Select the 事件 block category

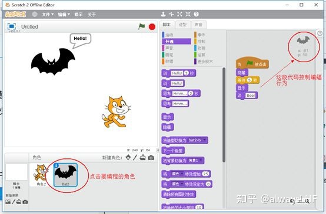[208, 35]
